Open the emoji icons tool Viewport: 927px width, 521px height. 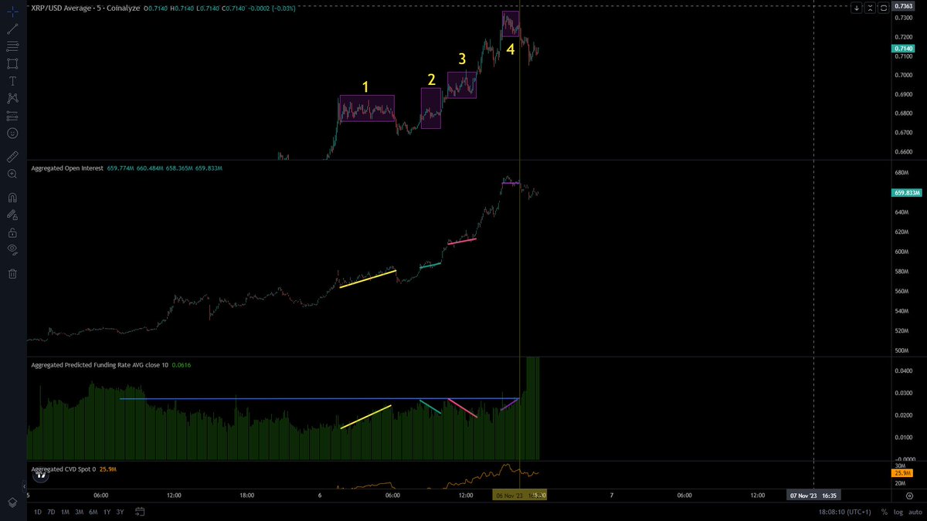coord(12,133)
